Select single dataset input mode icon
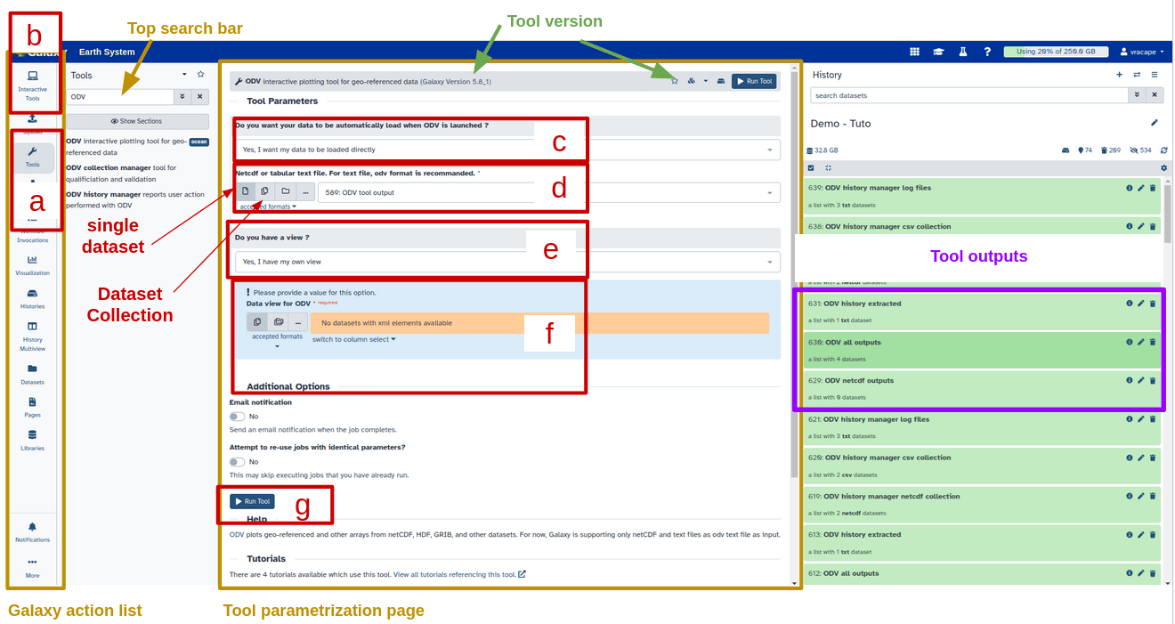Viewport: 1175px width, 624px height. point(246,191)
